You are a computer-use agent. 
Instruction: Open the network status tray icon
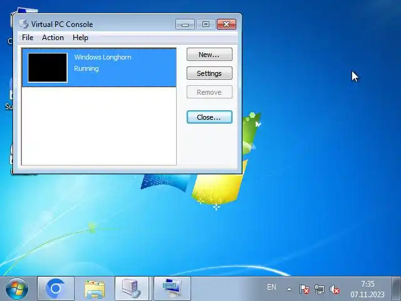tap(320, 290)
